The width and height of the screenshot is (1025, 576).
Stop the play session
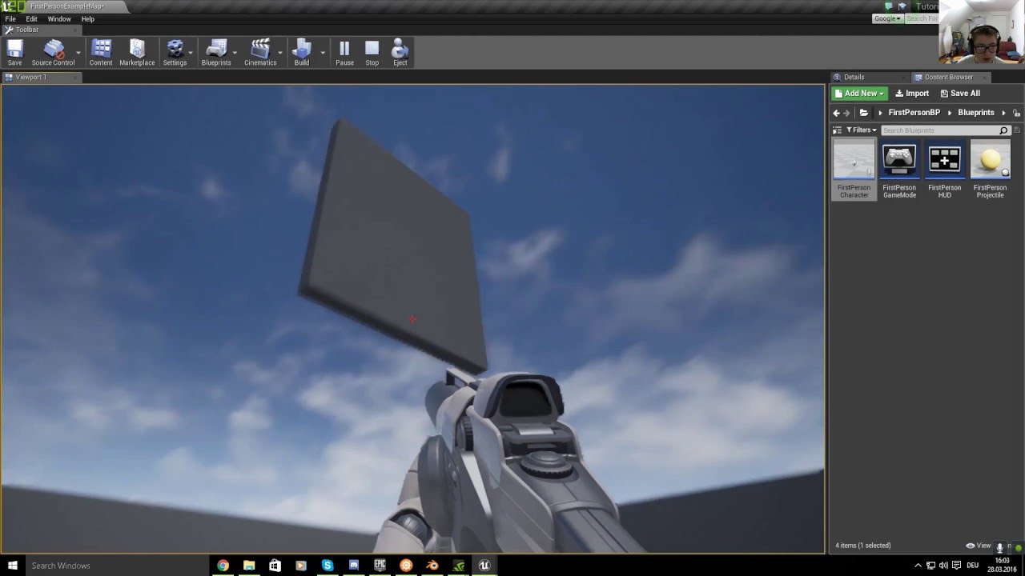click(x=372, y=53)
